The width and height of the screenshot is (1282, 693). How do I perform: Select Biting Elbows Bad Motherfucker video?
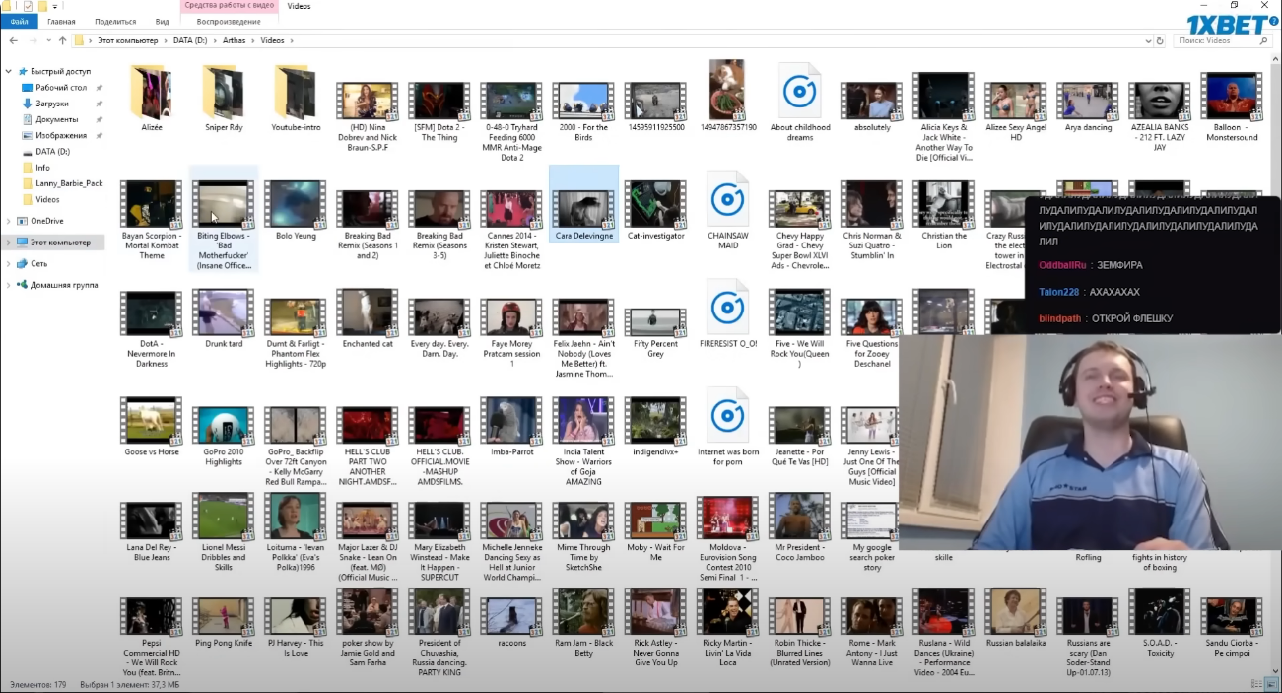(x=223, y=204)
